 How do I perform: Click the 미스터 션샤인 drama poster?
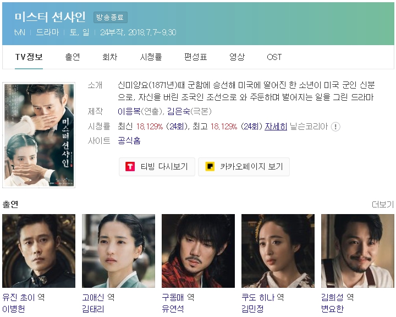38,135
